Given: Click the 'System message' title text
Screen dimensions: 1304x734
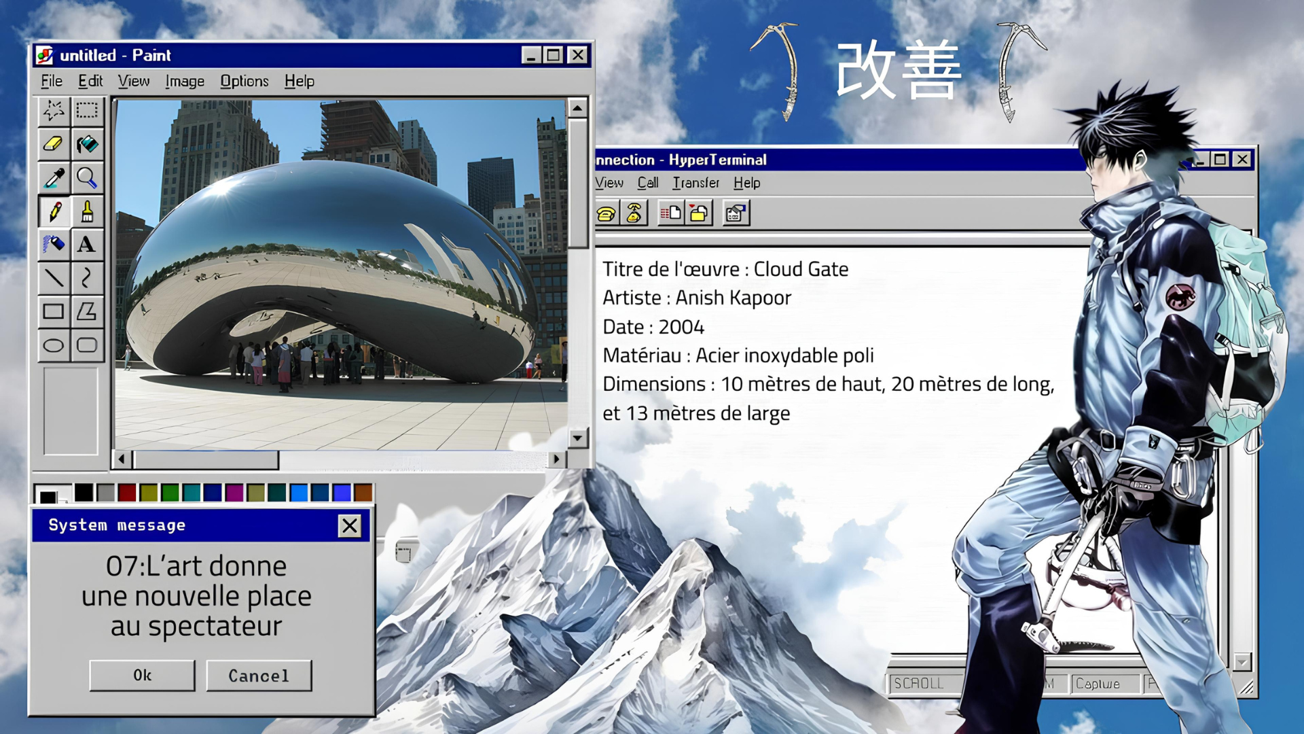Looking at the screenshot, I should [117, 525].
